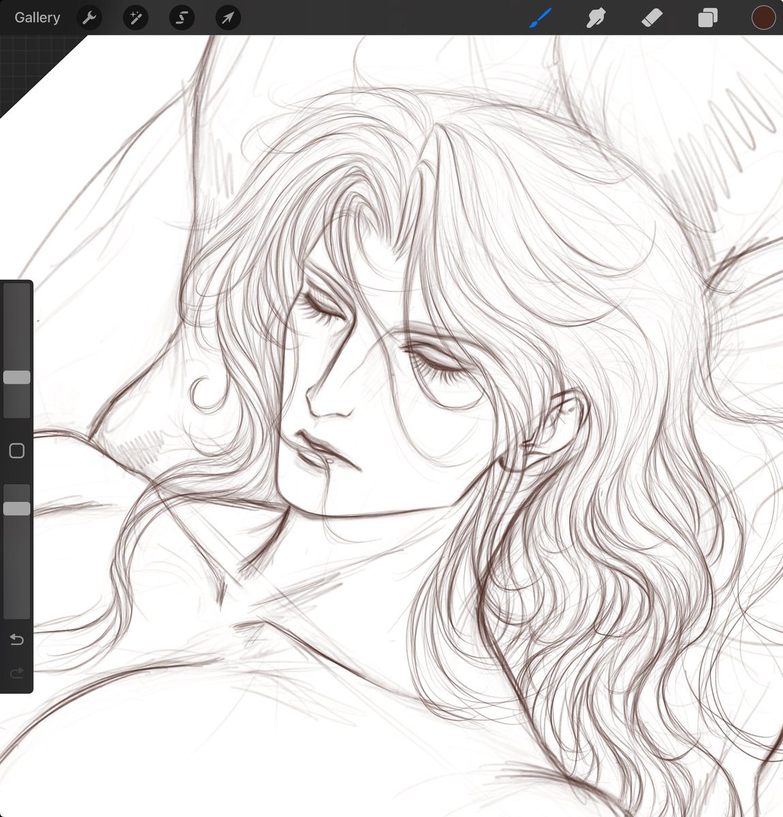783x817 pixels.
Task: Undo the last stroke
Action: 17,640
